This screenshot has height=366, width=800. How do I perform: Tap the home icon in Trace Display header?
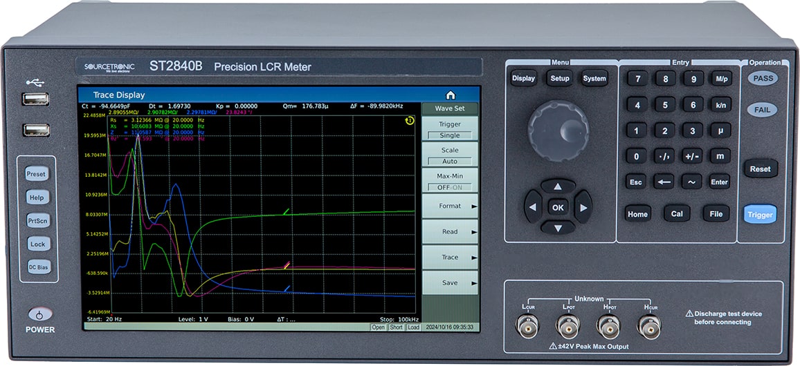[451, 95]
